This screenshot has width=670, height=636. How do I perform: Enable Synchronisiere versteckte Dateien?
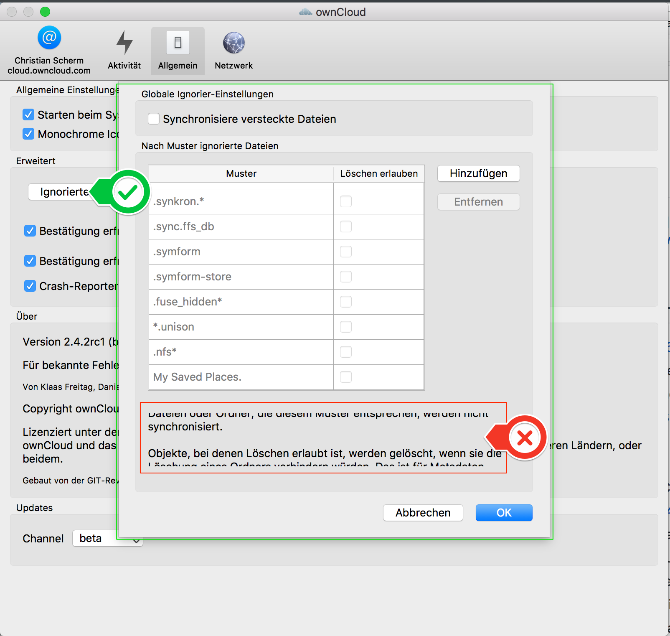[154, 119]
